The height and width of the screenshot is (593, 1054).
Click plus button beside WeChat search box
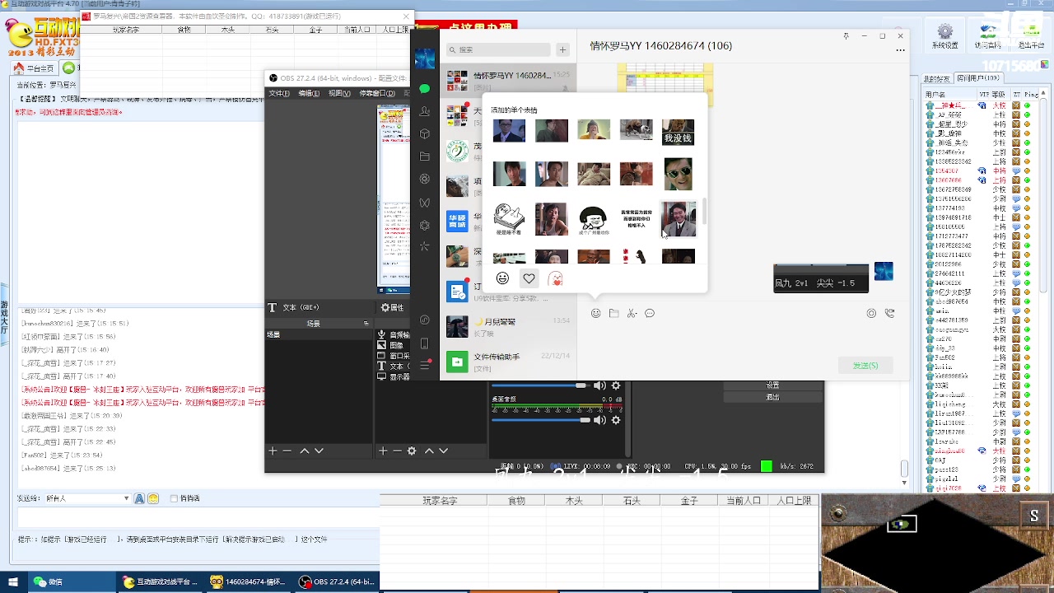[562, 49]
